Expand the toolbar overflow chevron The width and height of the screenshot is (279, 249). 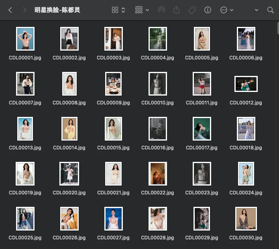256,10
